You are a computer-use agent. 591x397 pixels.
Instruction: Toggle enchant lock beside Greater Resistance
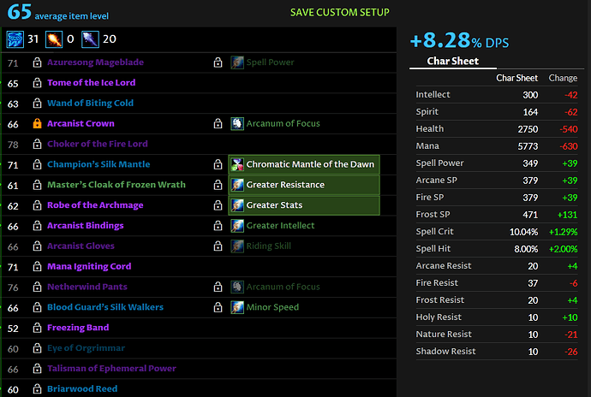[218, 185]
